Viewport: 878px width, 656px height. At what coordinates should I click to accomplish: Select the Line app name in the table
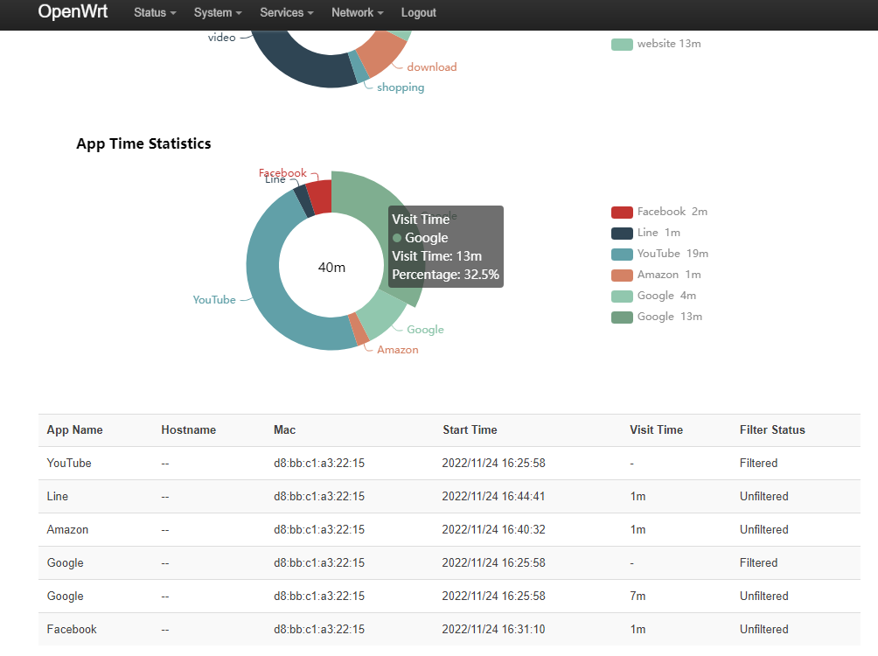pos(58,496)
